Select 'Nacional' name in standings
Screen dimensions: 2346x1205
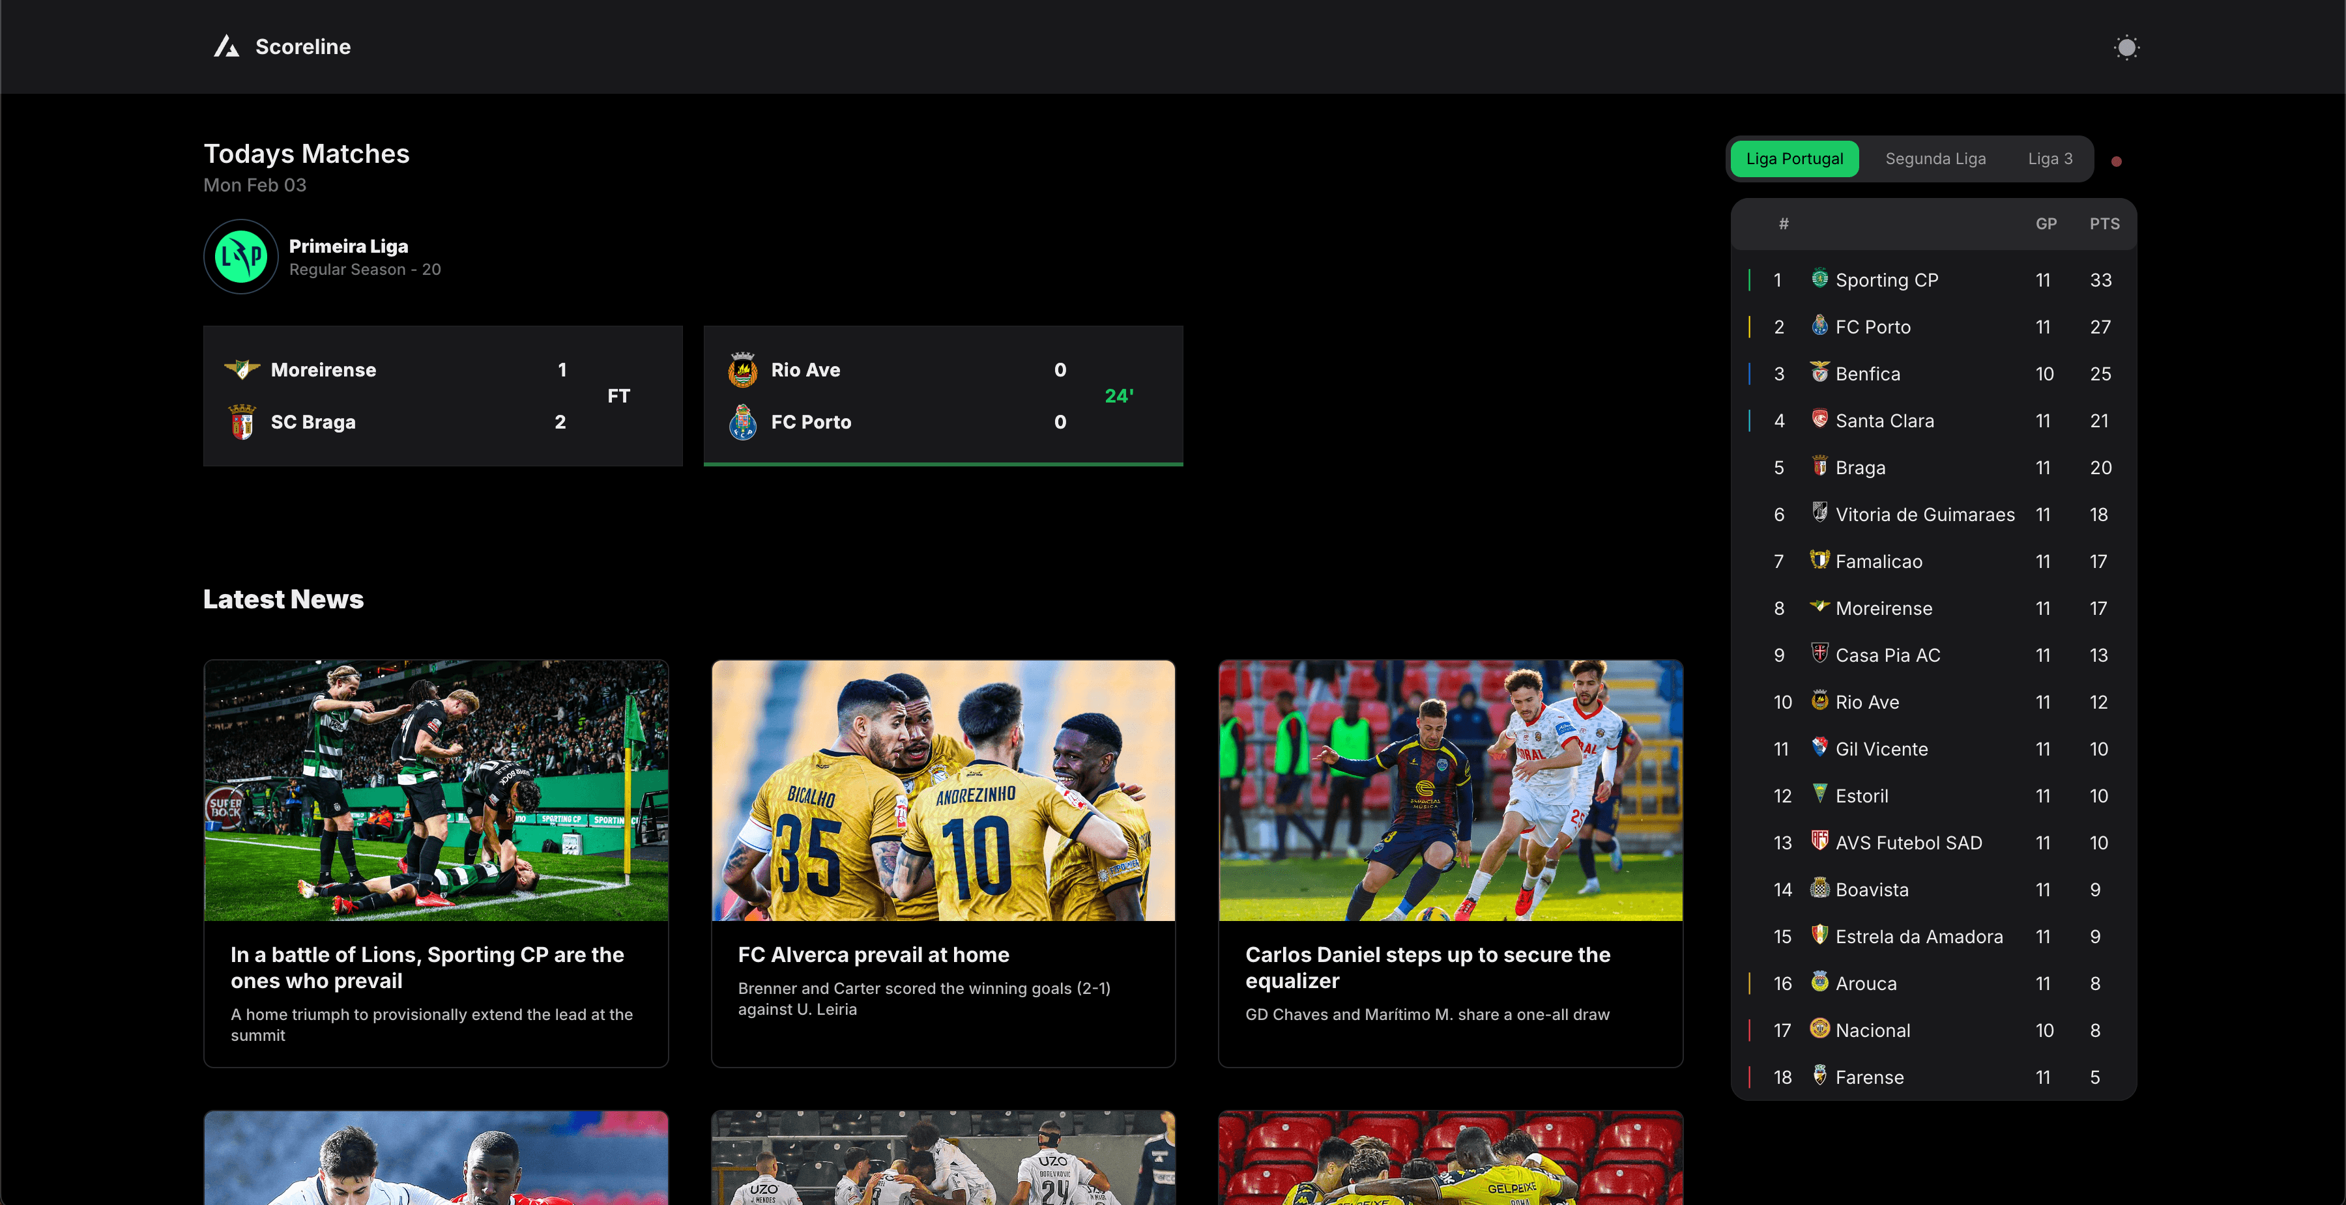pyautogui.click(x=1872, y=1030)
